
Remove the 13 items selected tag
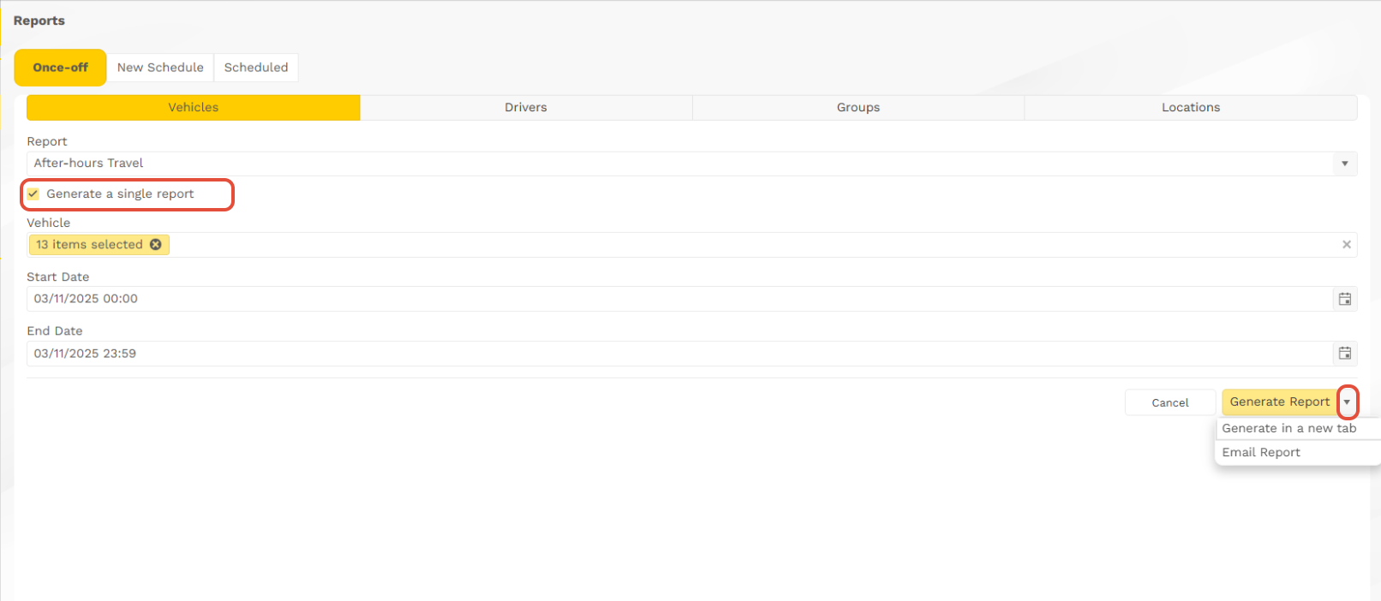156,244
